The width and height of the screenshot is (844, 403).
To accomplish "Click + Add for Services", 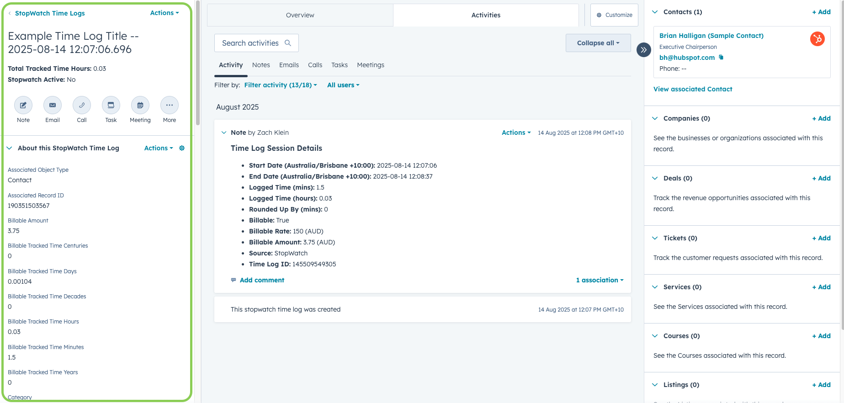I will (x=821, y=287).
